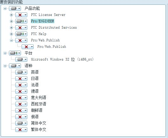Click the drive icon for Microsoft Windows 32 位

(x=20, y=59)
